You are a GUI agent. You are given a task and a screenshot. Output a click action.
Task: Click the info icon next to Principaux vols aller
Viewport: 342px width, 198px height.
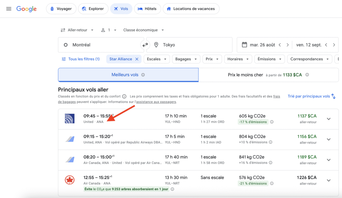point(124,96)
